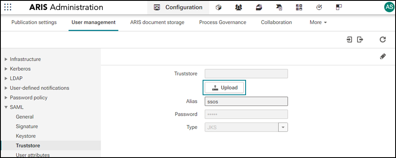The width and height of the screenshot is (396, 158).
Task: Select the Configuration tab in header
Action: [x=178, y=7]
